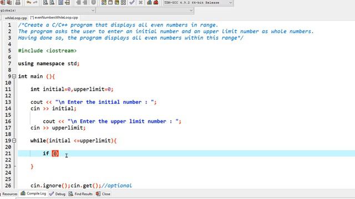Viewport: 355px width, 199px height.
Task: Click the Undo arrow icon
Action: (29, 2)
